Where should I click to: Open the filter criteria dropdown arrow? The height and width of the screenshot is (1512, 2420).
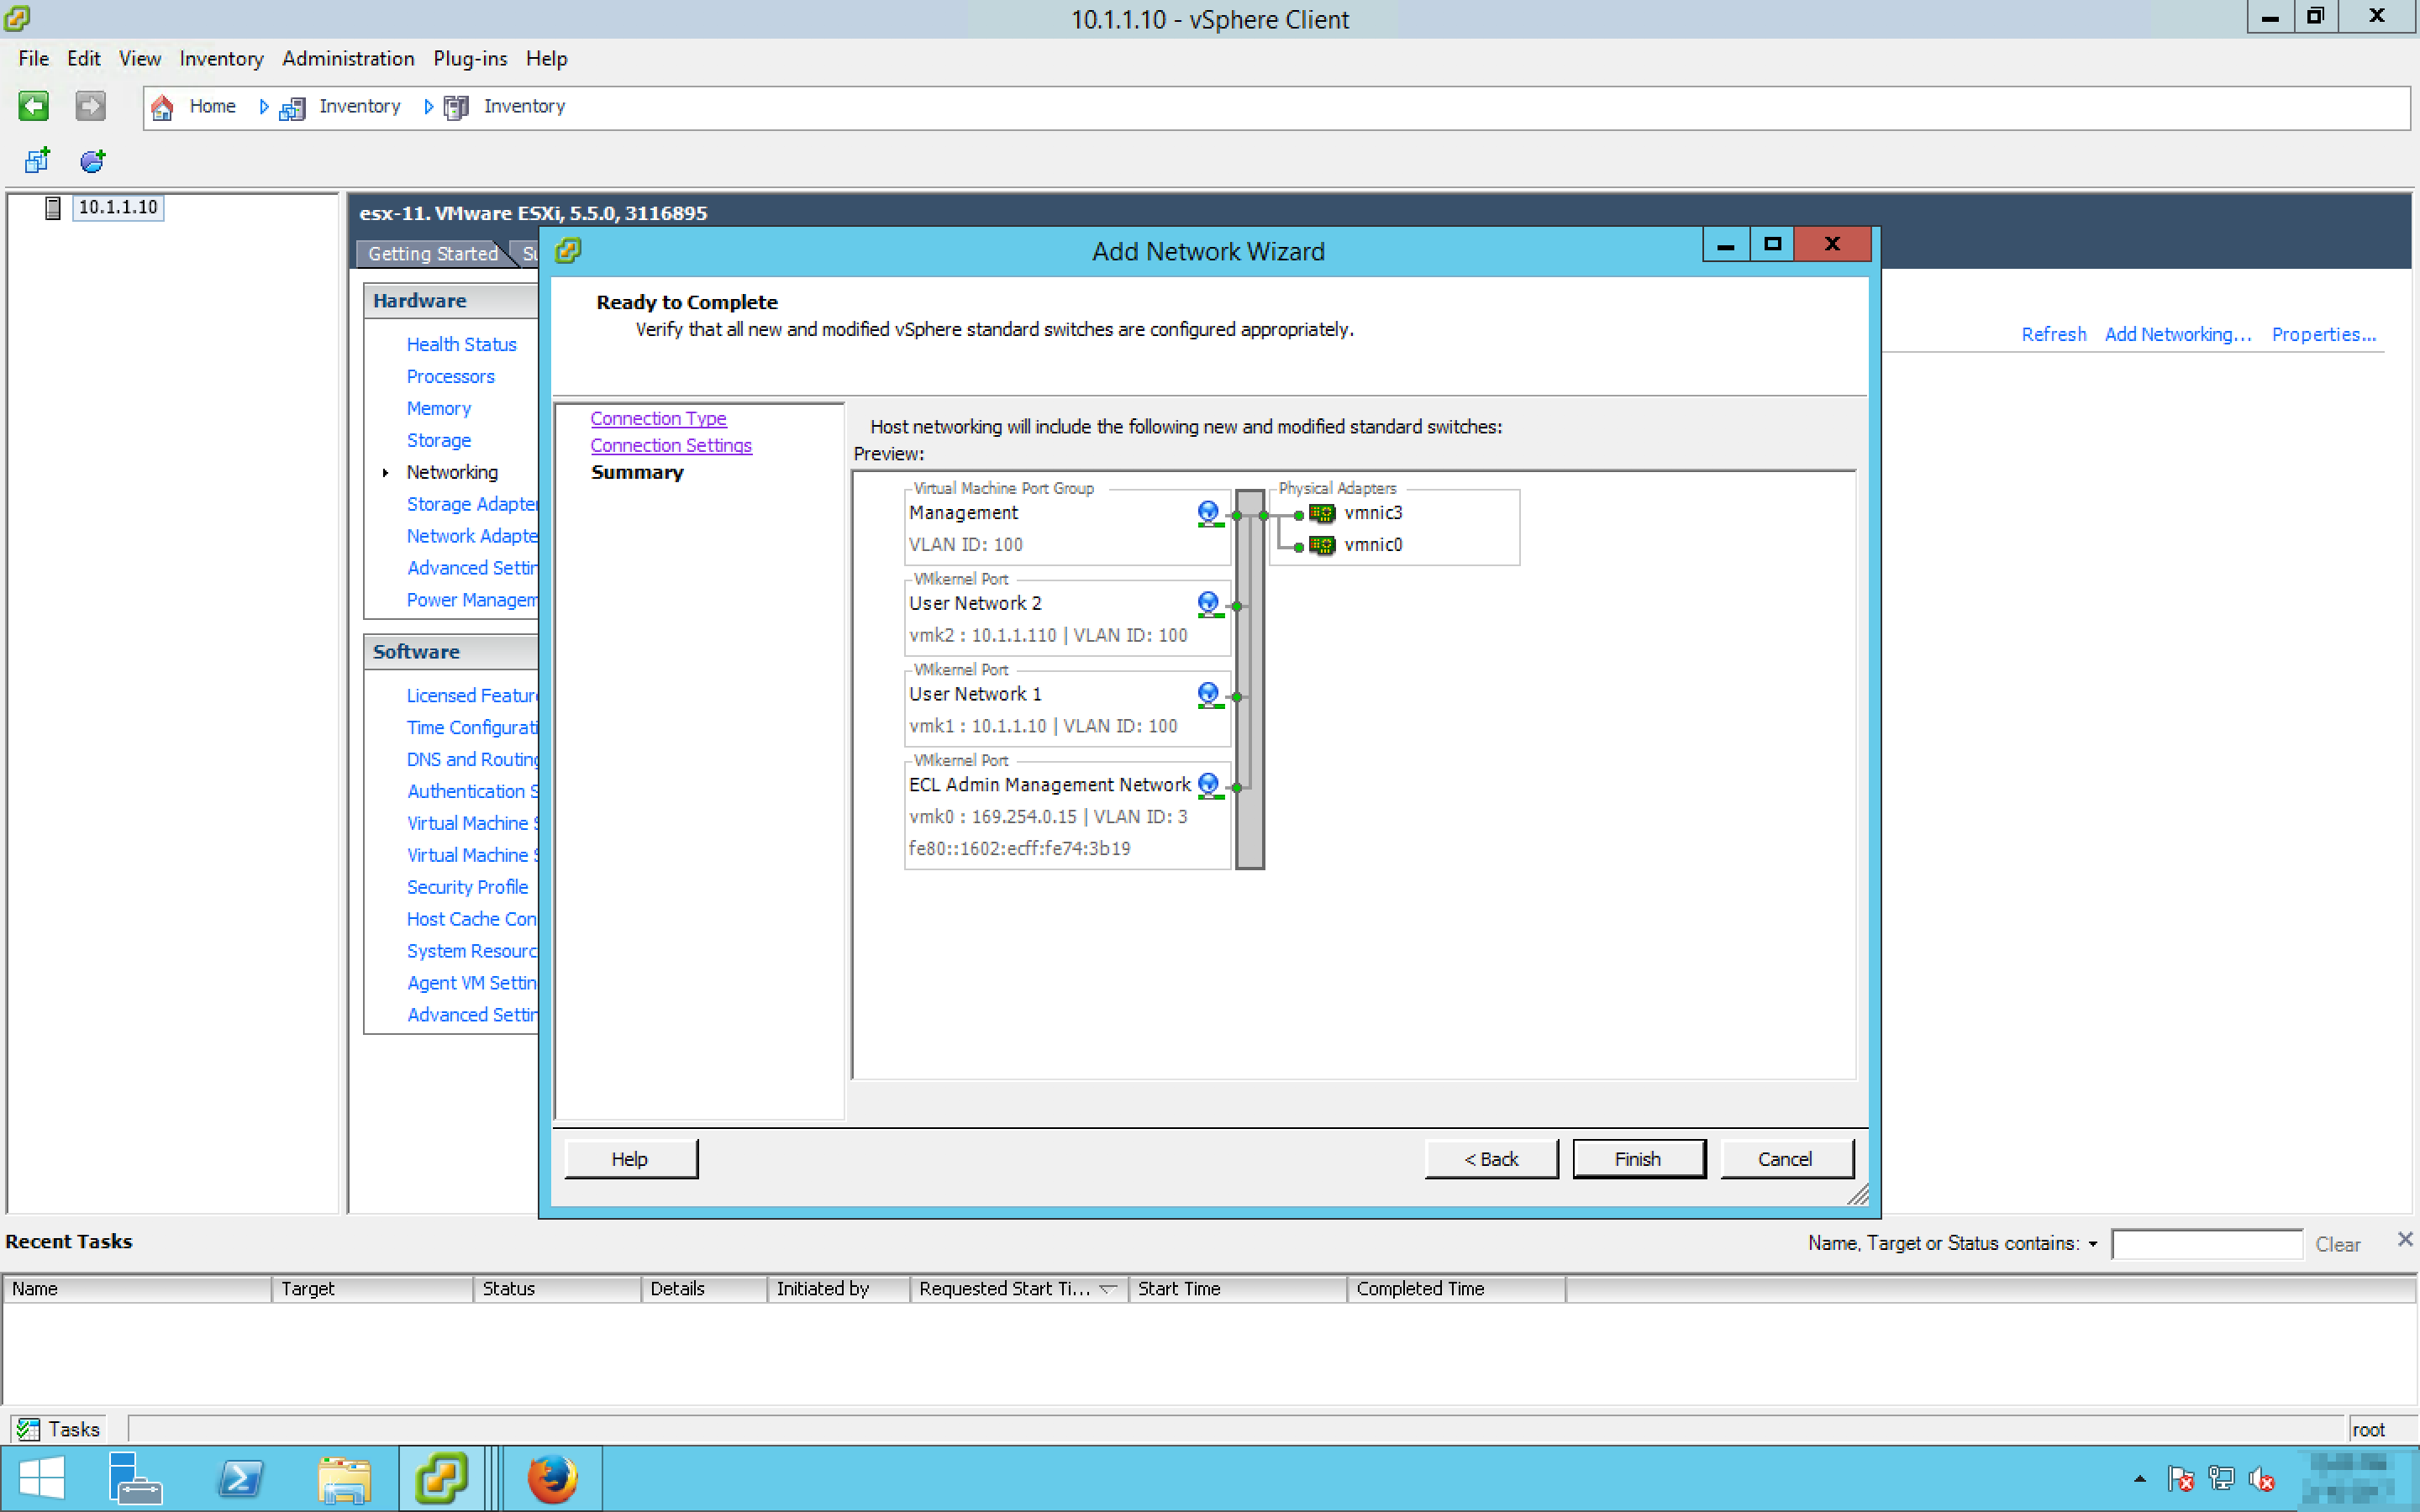pos(2092,1244)
